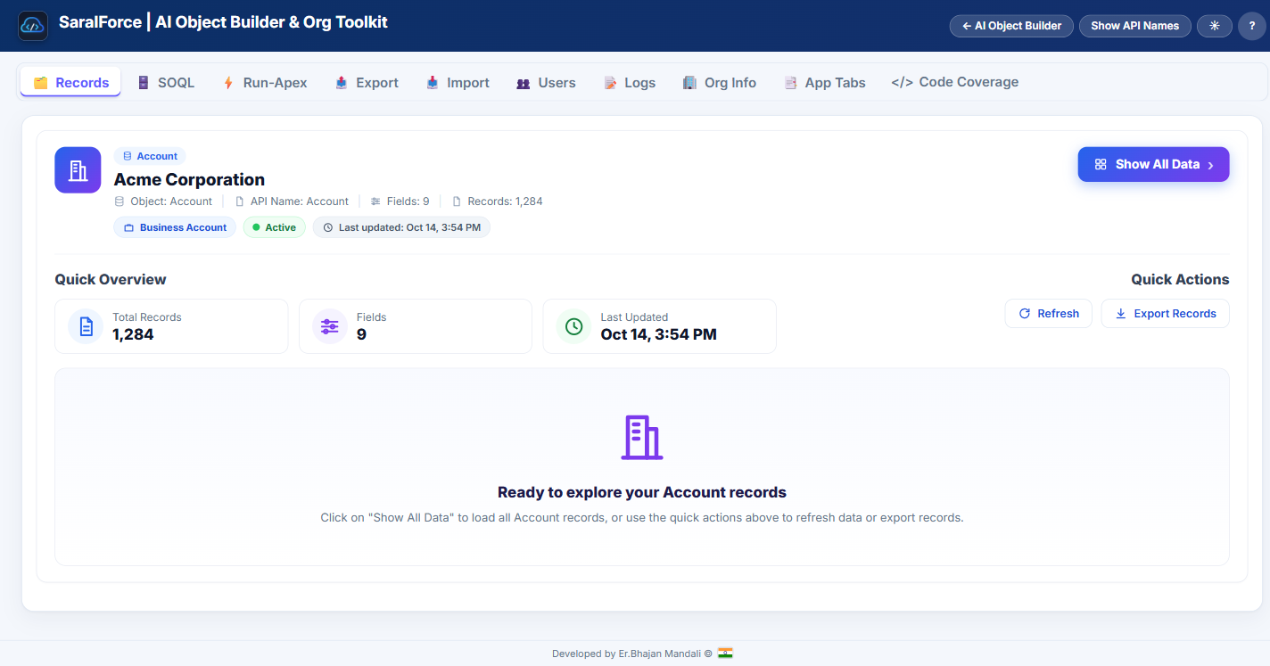Click the Last updated timestamp chip
Image resolution: width=1270 pixels, height=666 pixels.
[x=401, y=227]
